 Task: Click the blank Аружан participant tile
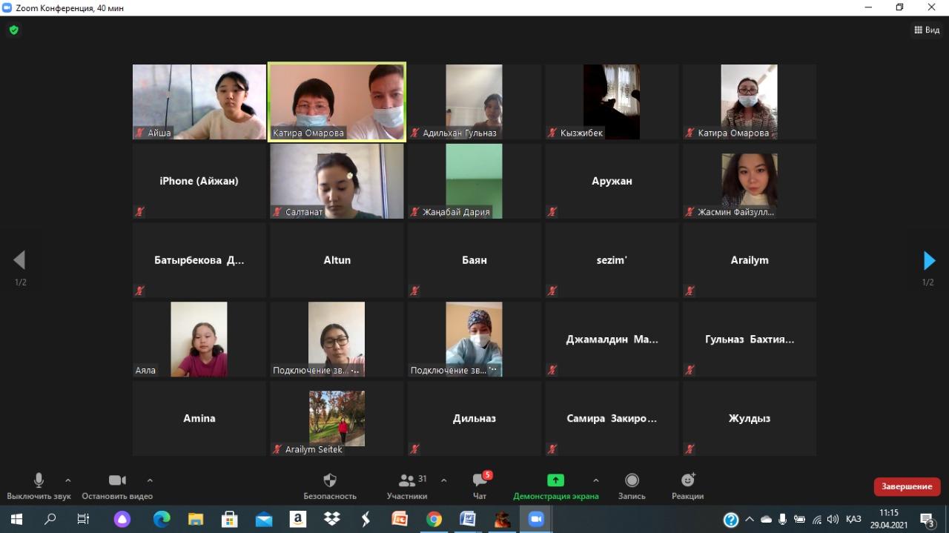click(612, 181)
